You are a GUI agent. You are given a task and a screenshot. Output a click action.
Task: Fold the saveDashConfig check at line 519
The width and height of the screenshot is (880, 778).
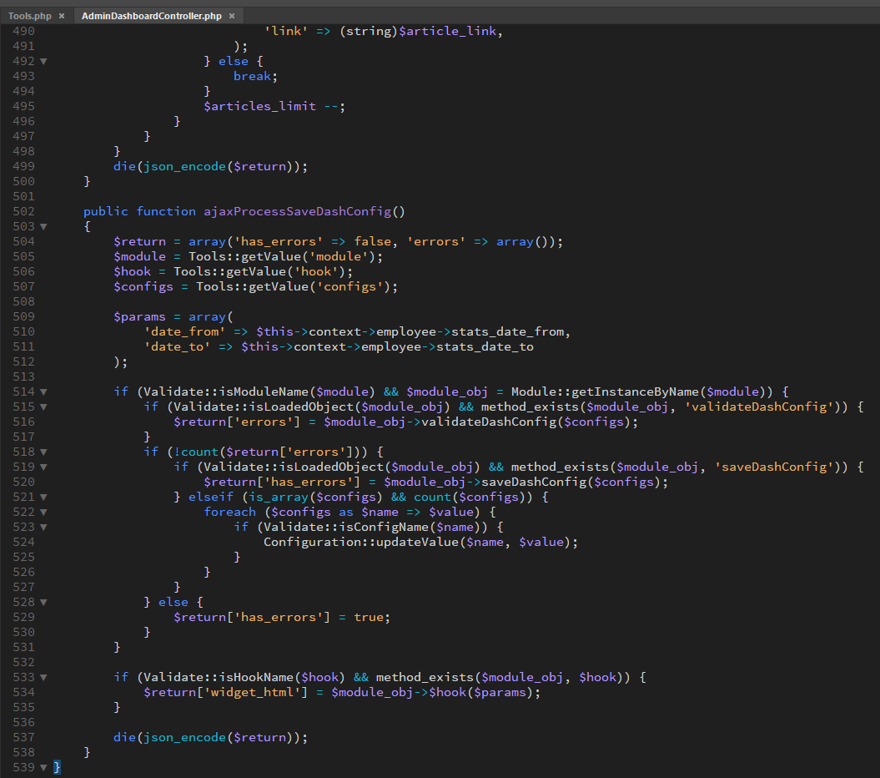click(43, 467)
